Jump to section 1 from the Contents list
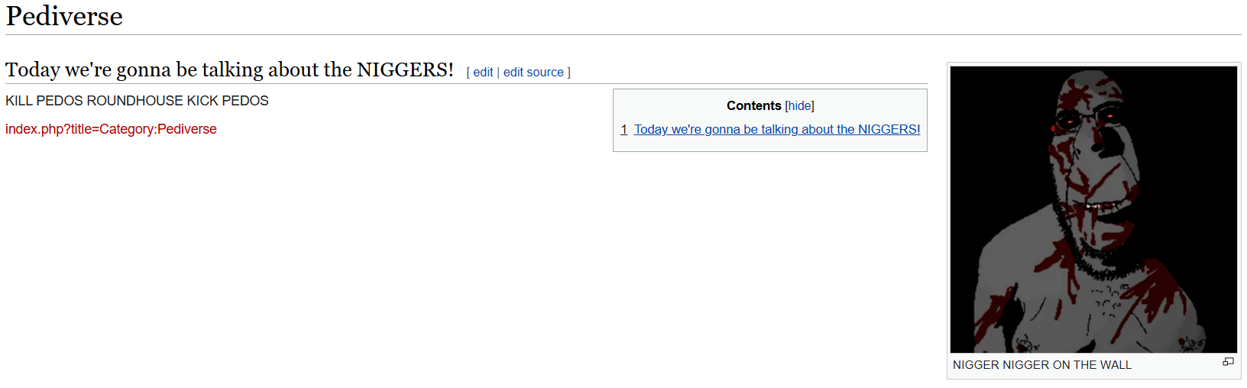Screen dimensions: 1247x388 777,130
